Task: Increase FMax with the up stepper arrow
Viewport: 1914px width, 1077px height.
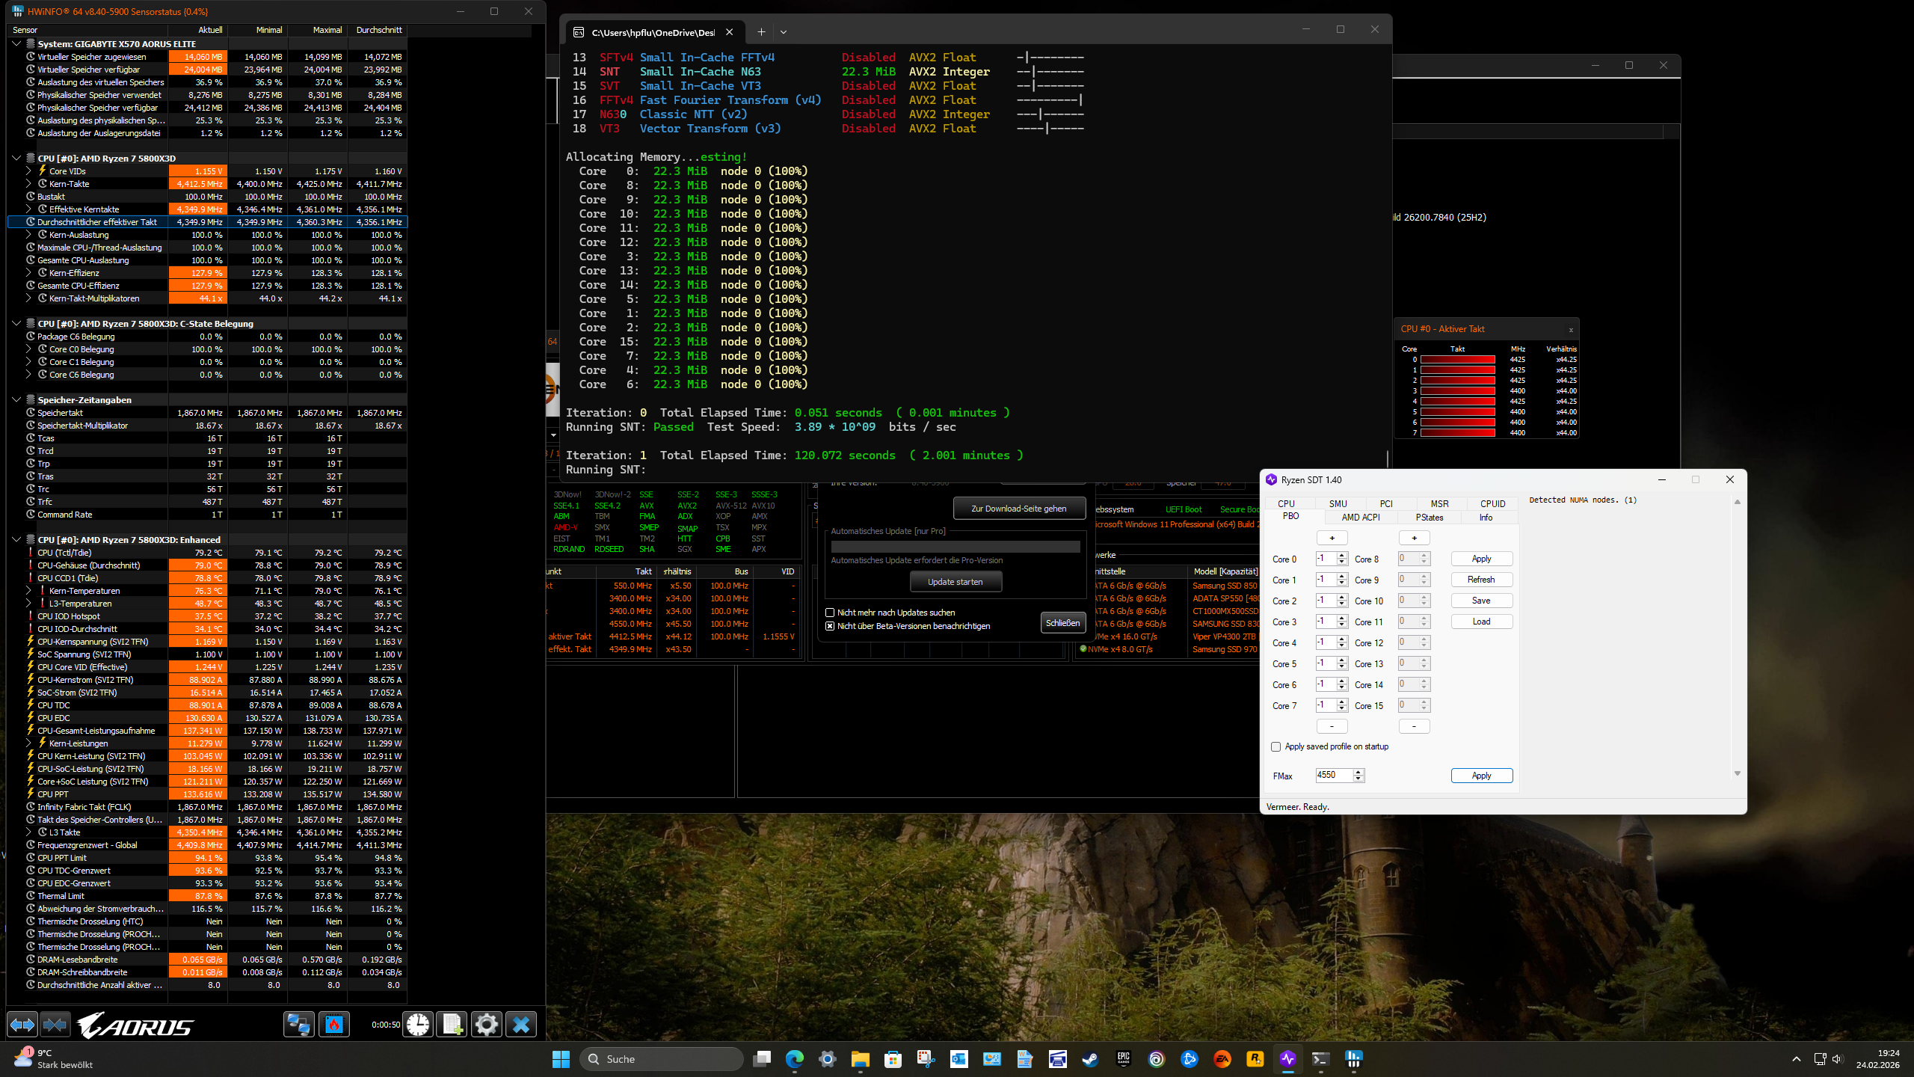Action: tap(1358, 772)
